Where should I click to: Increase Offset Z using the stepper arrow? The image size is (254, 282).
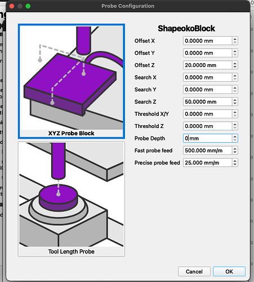[235, 63]
